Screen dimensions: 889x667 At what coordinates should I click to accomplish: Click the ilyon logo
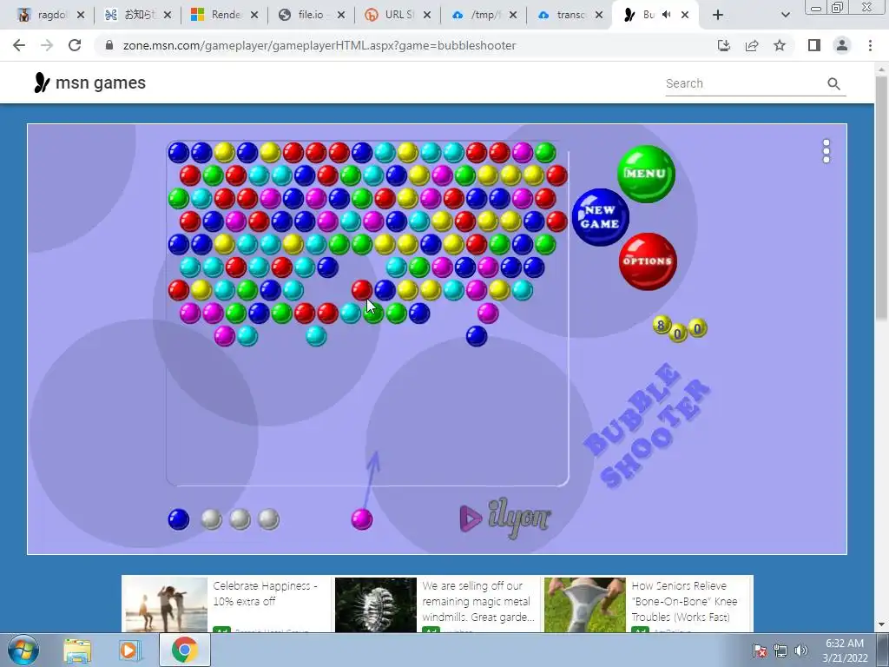click(504, 518)
